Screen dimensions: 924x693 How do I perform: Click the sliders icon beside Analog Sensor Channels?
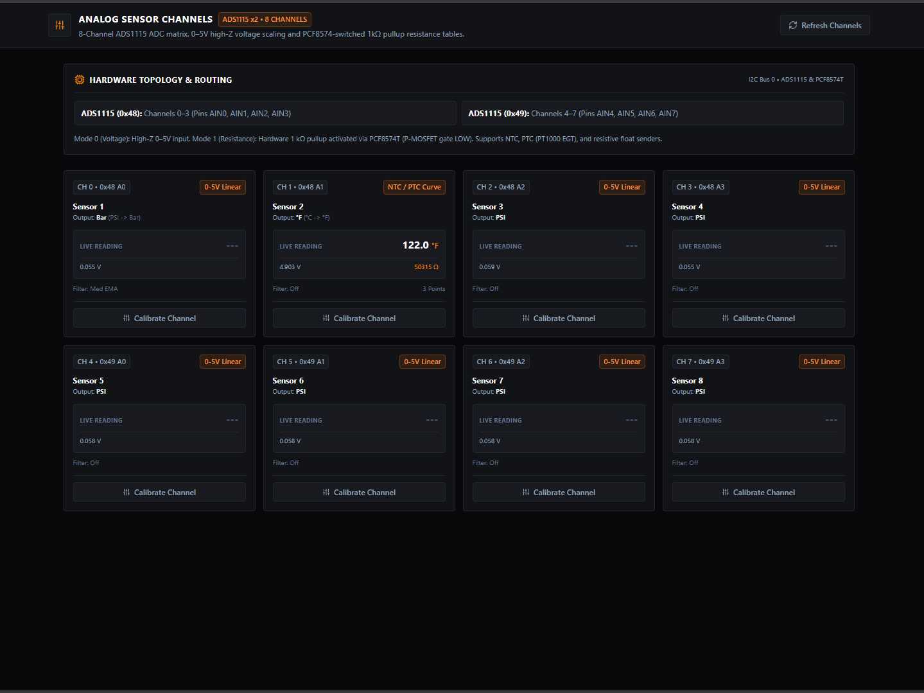tap(60, 25)
